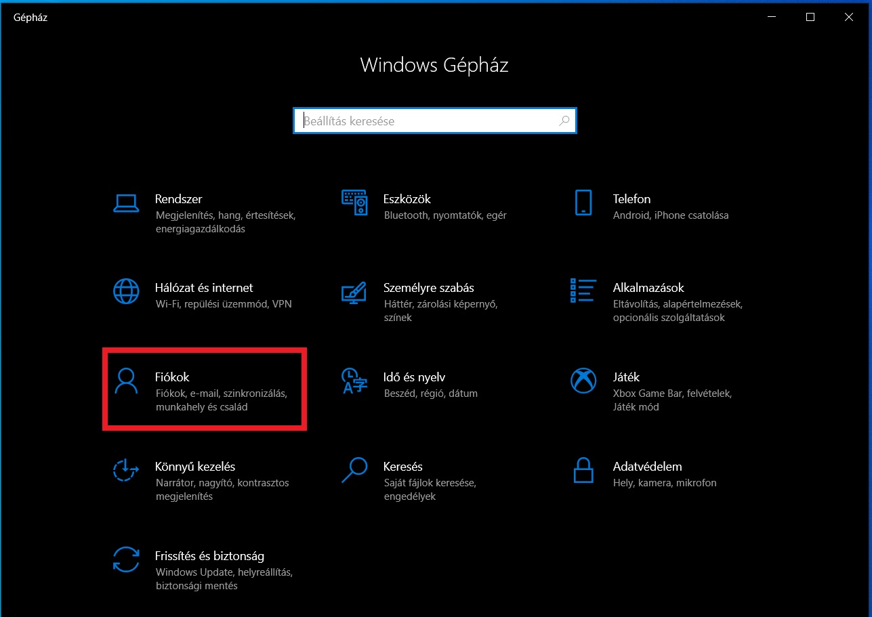Click the Rendszer laptop icon
The image size is (872, 617).
[126, 203]
